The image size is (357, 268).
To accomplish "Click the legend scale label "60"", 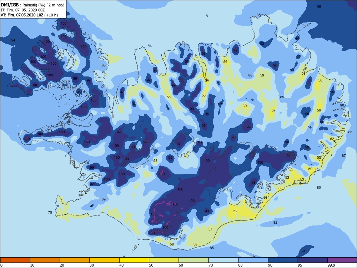I will coord(181,265).
